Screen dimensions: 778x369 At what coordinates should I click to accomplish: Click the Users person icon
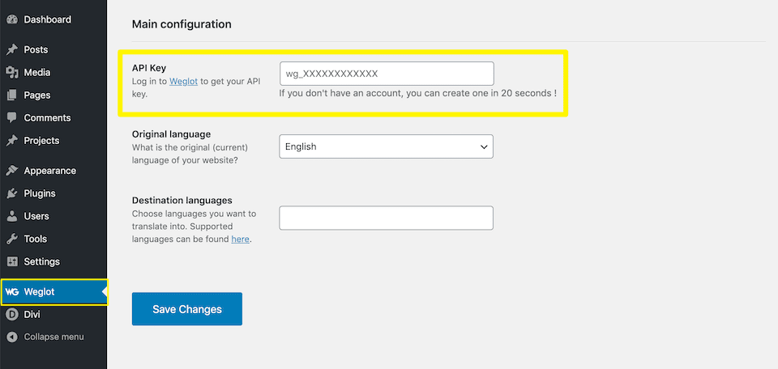12,216
